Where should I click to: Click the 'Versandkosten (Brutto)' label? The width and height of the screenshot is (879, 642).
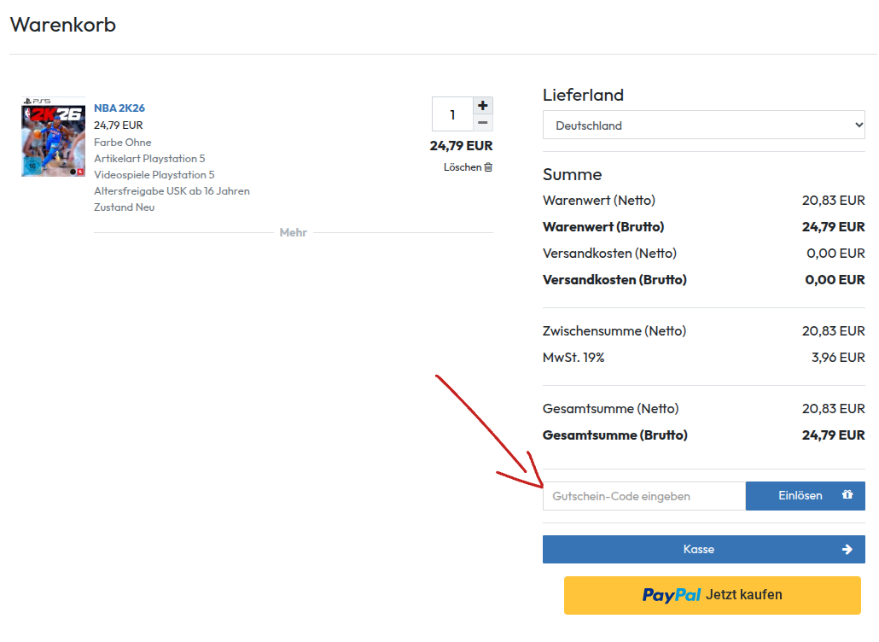[614, 280]
